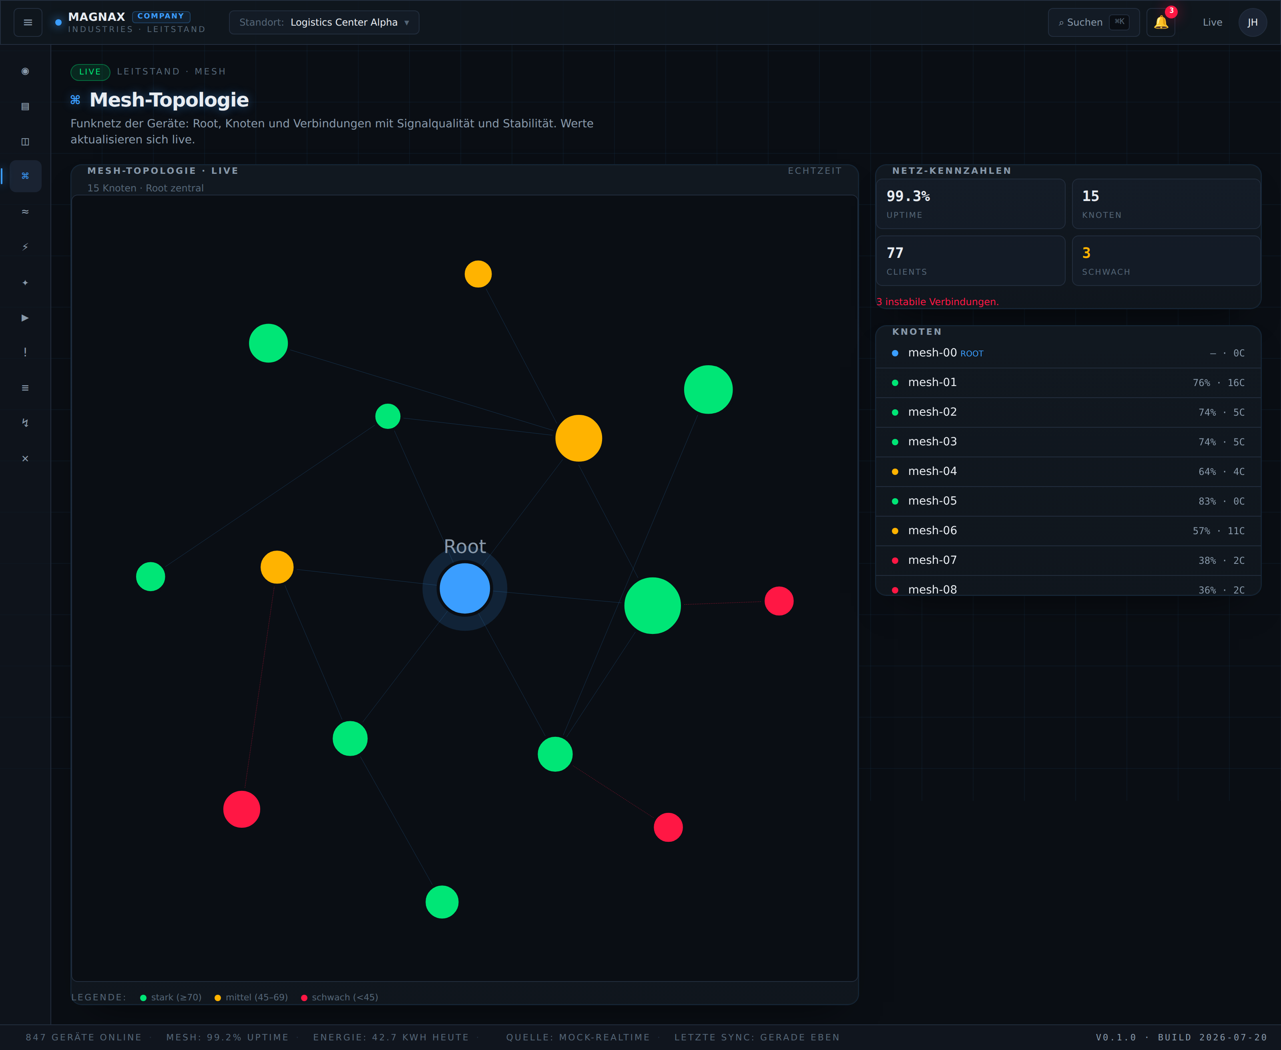1281x1050 pixels.
Task: Select the sidebar X icon
Action: [25, 459]
